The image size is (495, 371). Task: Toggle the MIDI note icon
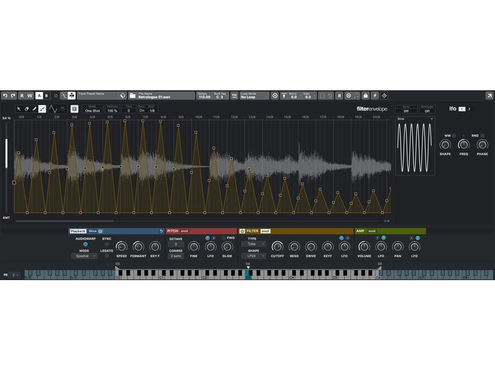(x=356, y=96)
